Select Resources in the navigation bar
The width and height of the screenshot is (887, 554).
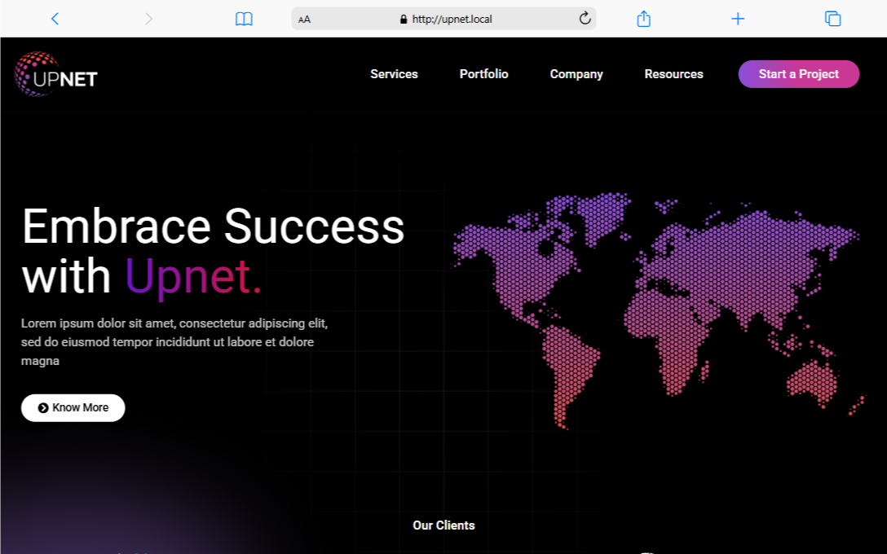(x=673, y=74)
